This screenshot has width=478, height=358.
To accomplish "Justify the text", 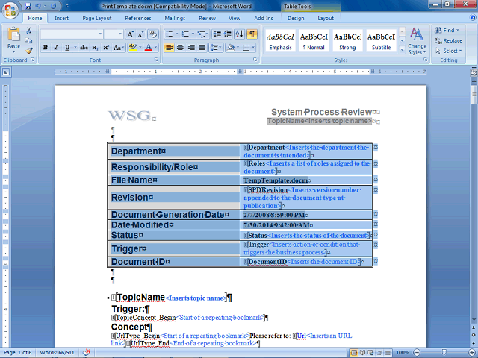I will [202, 48].
